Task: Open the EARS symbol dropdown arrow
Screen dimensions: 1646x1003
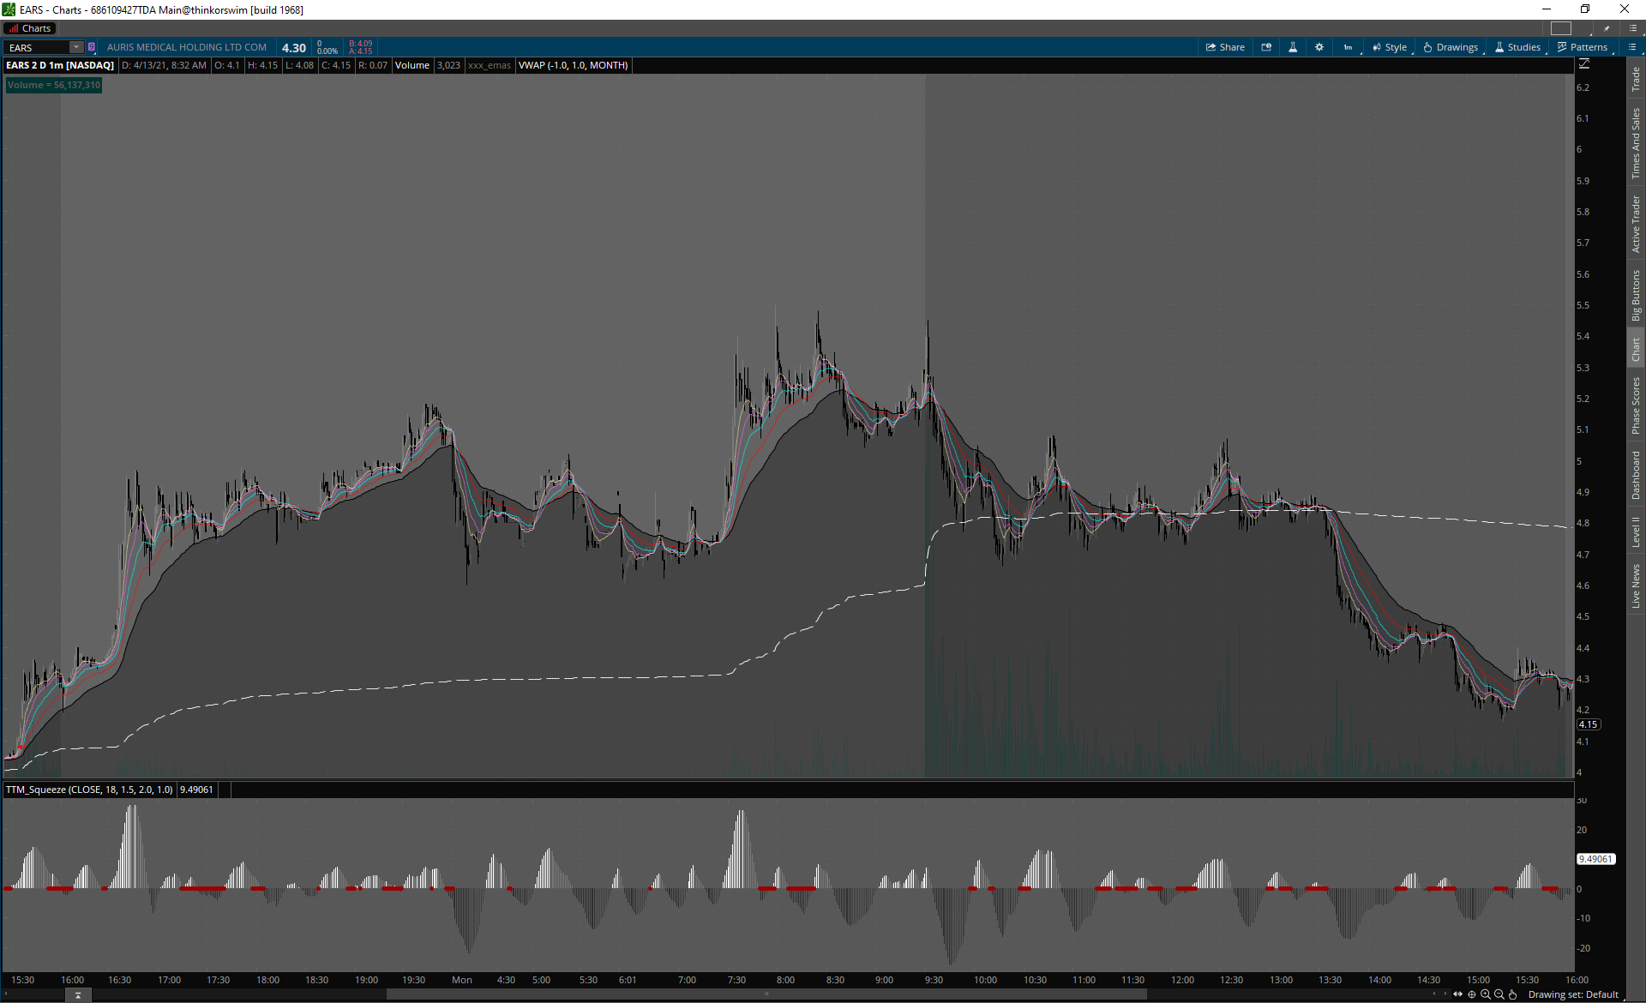Action: (75, 47)
